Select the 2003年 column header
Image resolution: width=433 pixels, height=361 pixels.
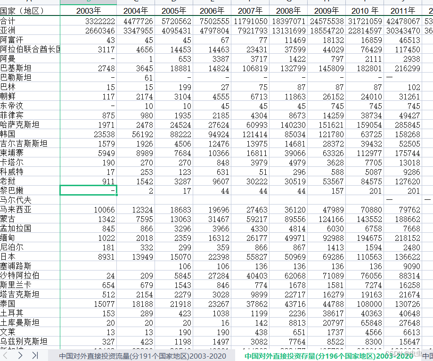(x=88, y=9)
